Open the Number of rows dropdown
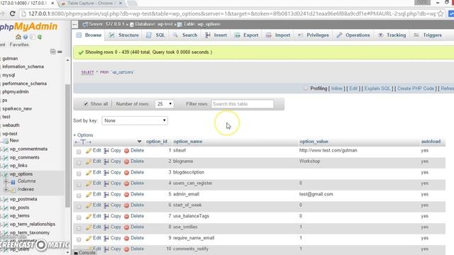The height and width of the screenshot is (255, 454). coord(164,104)
